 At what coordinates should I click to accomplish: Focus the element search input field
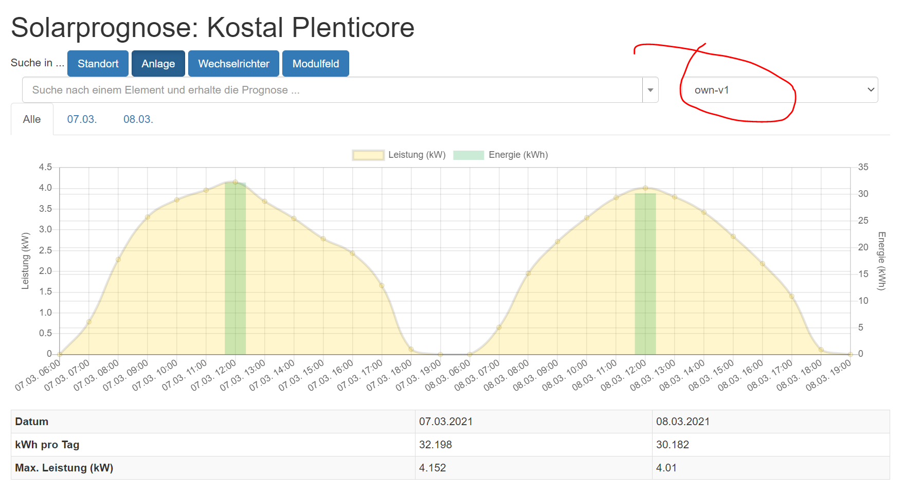click(x=332, y=90)
